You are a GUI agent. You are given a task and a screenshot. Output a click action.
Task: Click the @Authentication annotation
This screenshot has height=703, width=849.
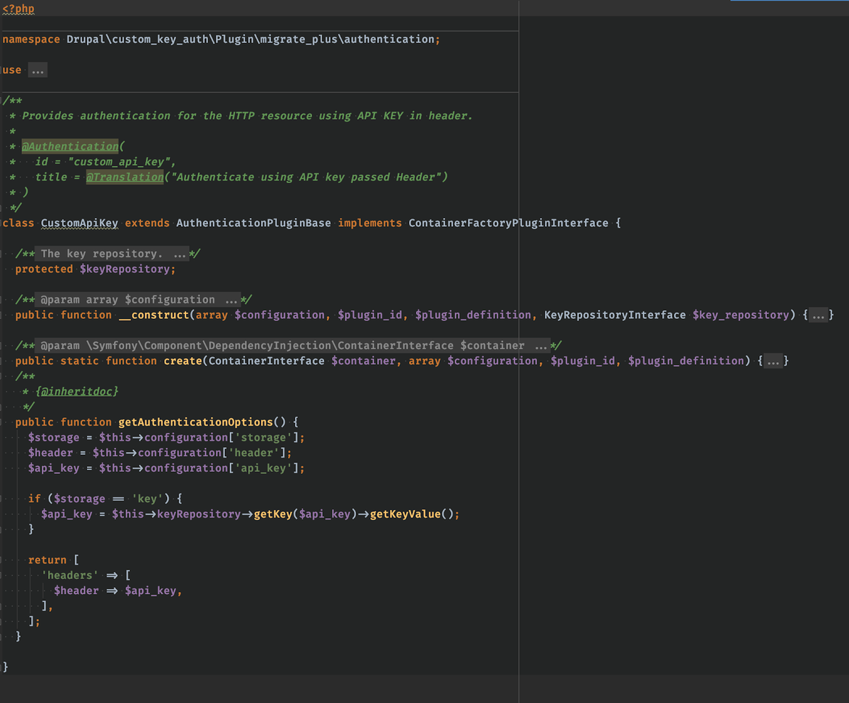tap(70, 146)
